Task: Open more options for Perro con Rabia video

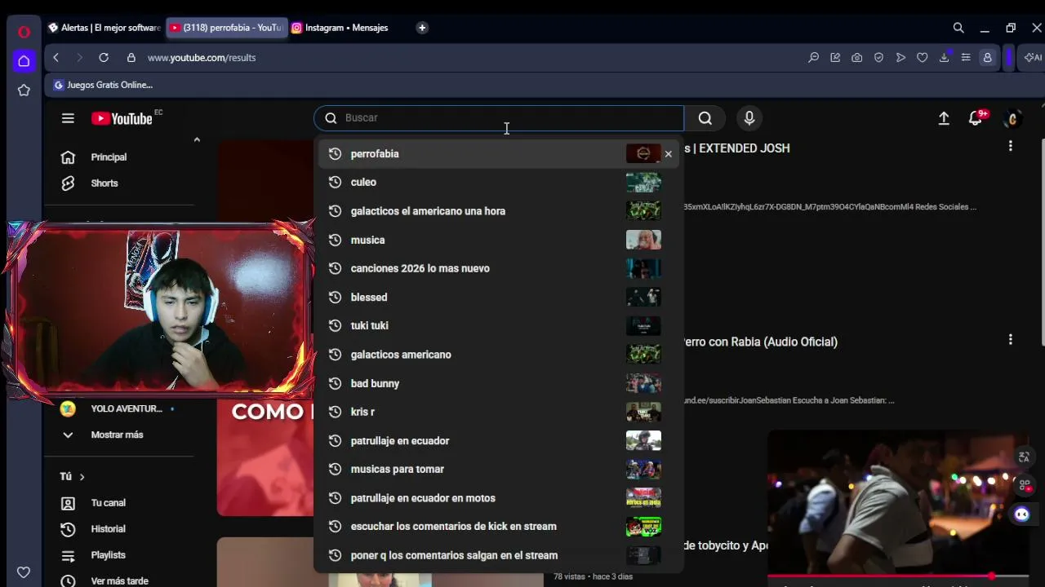Action: (x=1011, y=339)
